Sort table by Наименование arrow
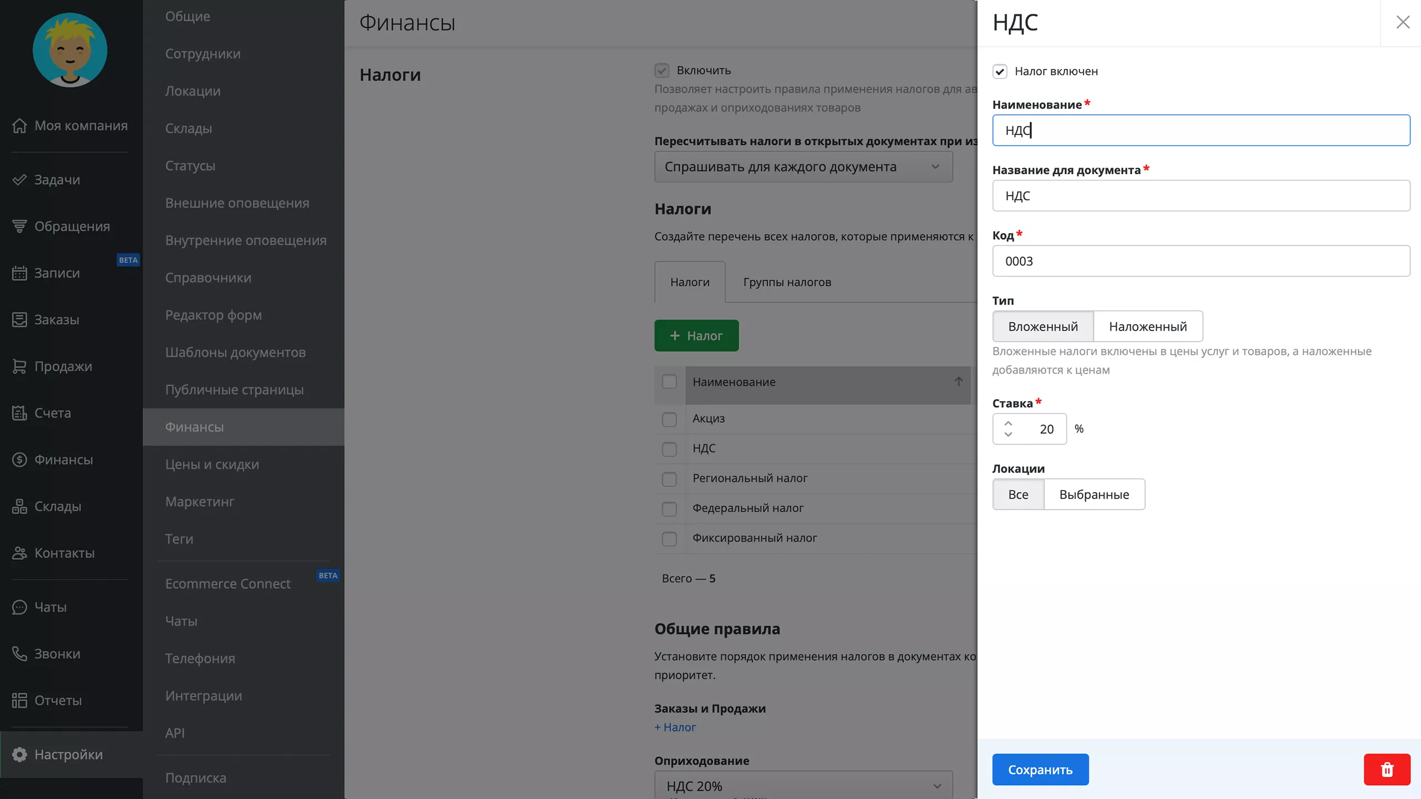The image size is (1421, 799). [958, 382]
